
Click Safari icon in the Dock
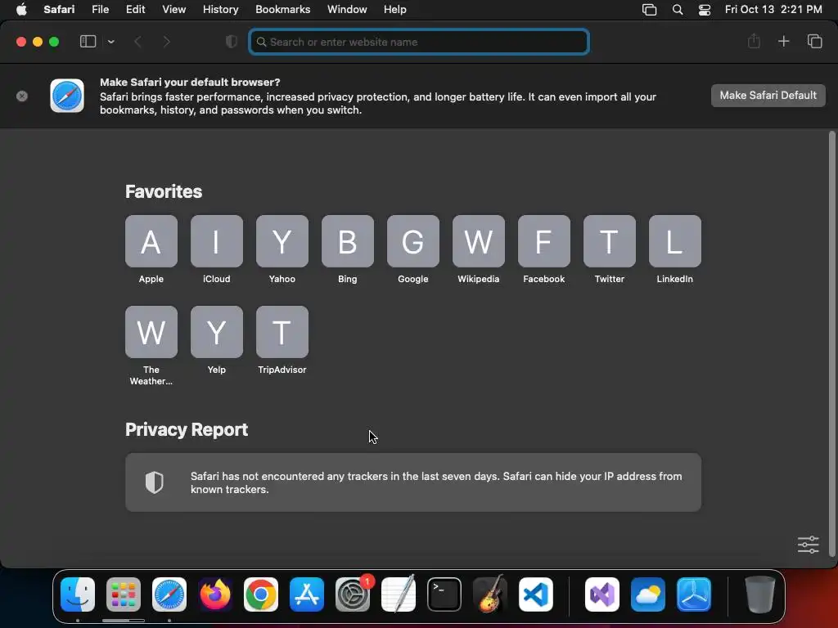pos(169,594)
